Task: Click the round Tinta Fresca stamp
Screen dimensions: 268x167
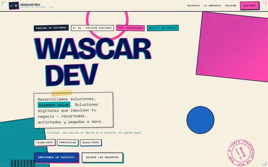Action: click(x=241, y=153)
